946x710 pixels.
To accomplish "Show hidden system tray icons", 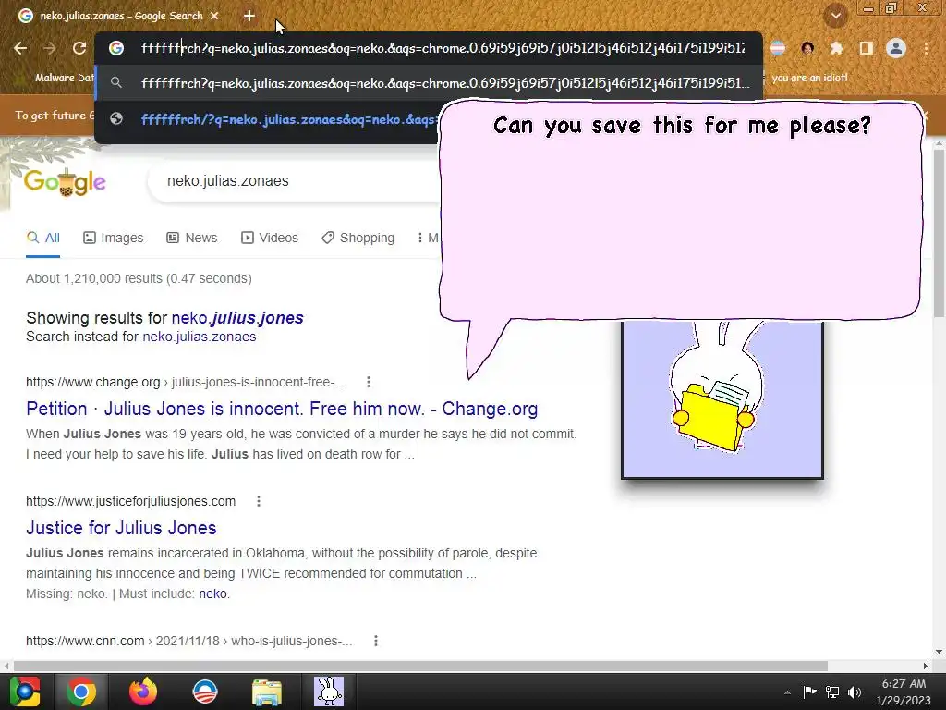I will click(787, 692).
